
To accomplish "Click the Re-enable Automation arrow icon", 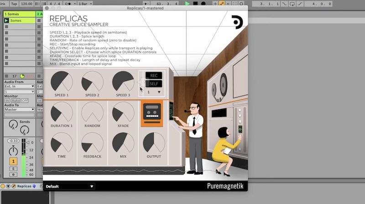I will click(229, 4).
